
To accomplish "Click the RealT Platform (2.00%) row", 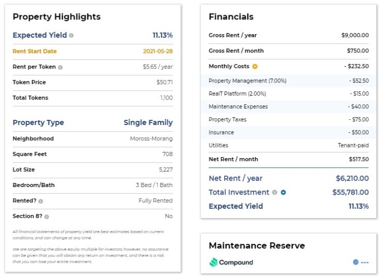I will coord(289,94).
